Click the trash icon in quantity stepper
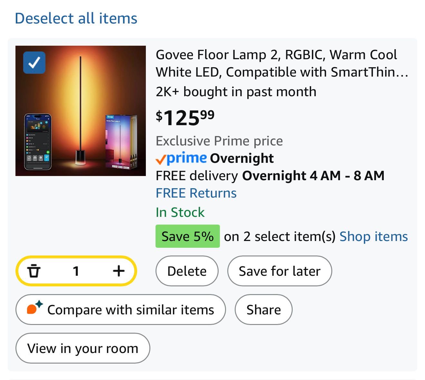The width and height of the screenshot is (425, 380). (x=34, y=271)
